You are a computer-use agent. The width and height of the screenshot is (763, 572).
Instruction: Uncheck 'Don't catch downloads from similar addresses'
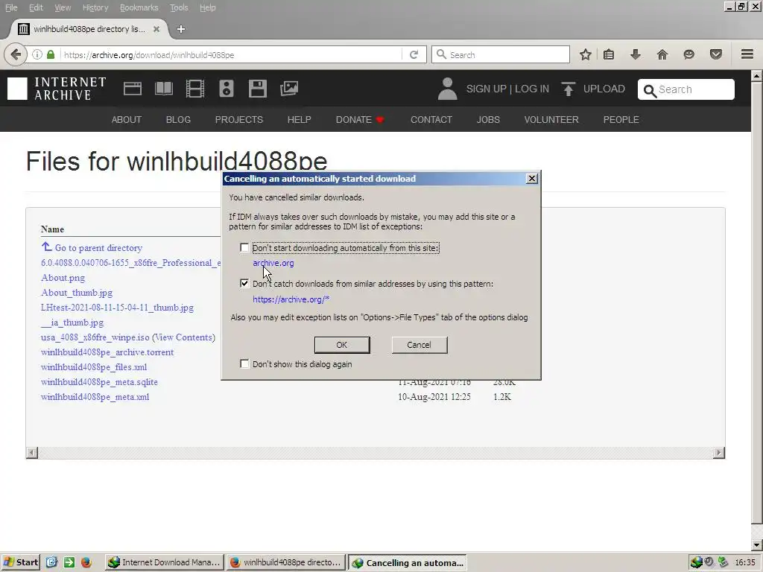click(x=244, y=284)
